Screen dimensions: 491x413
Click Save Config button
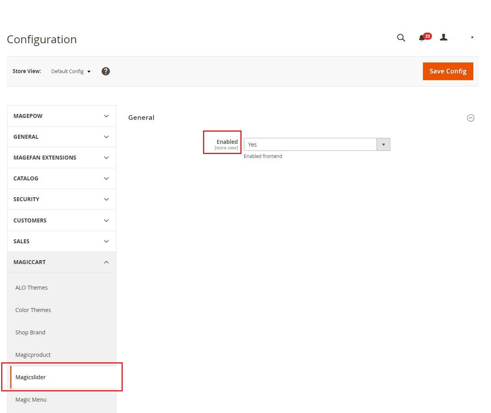click(448, 71)
